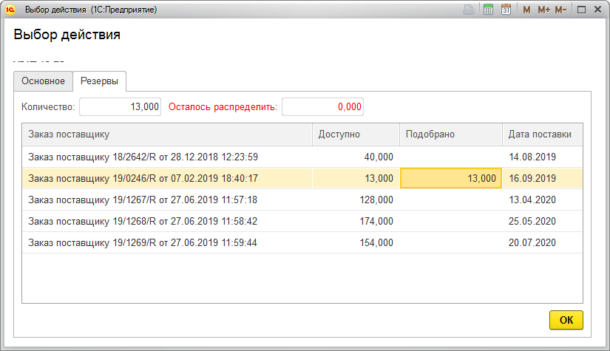
Task: Click the print icon in title bar
Action: click(x=469, y=10)
